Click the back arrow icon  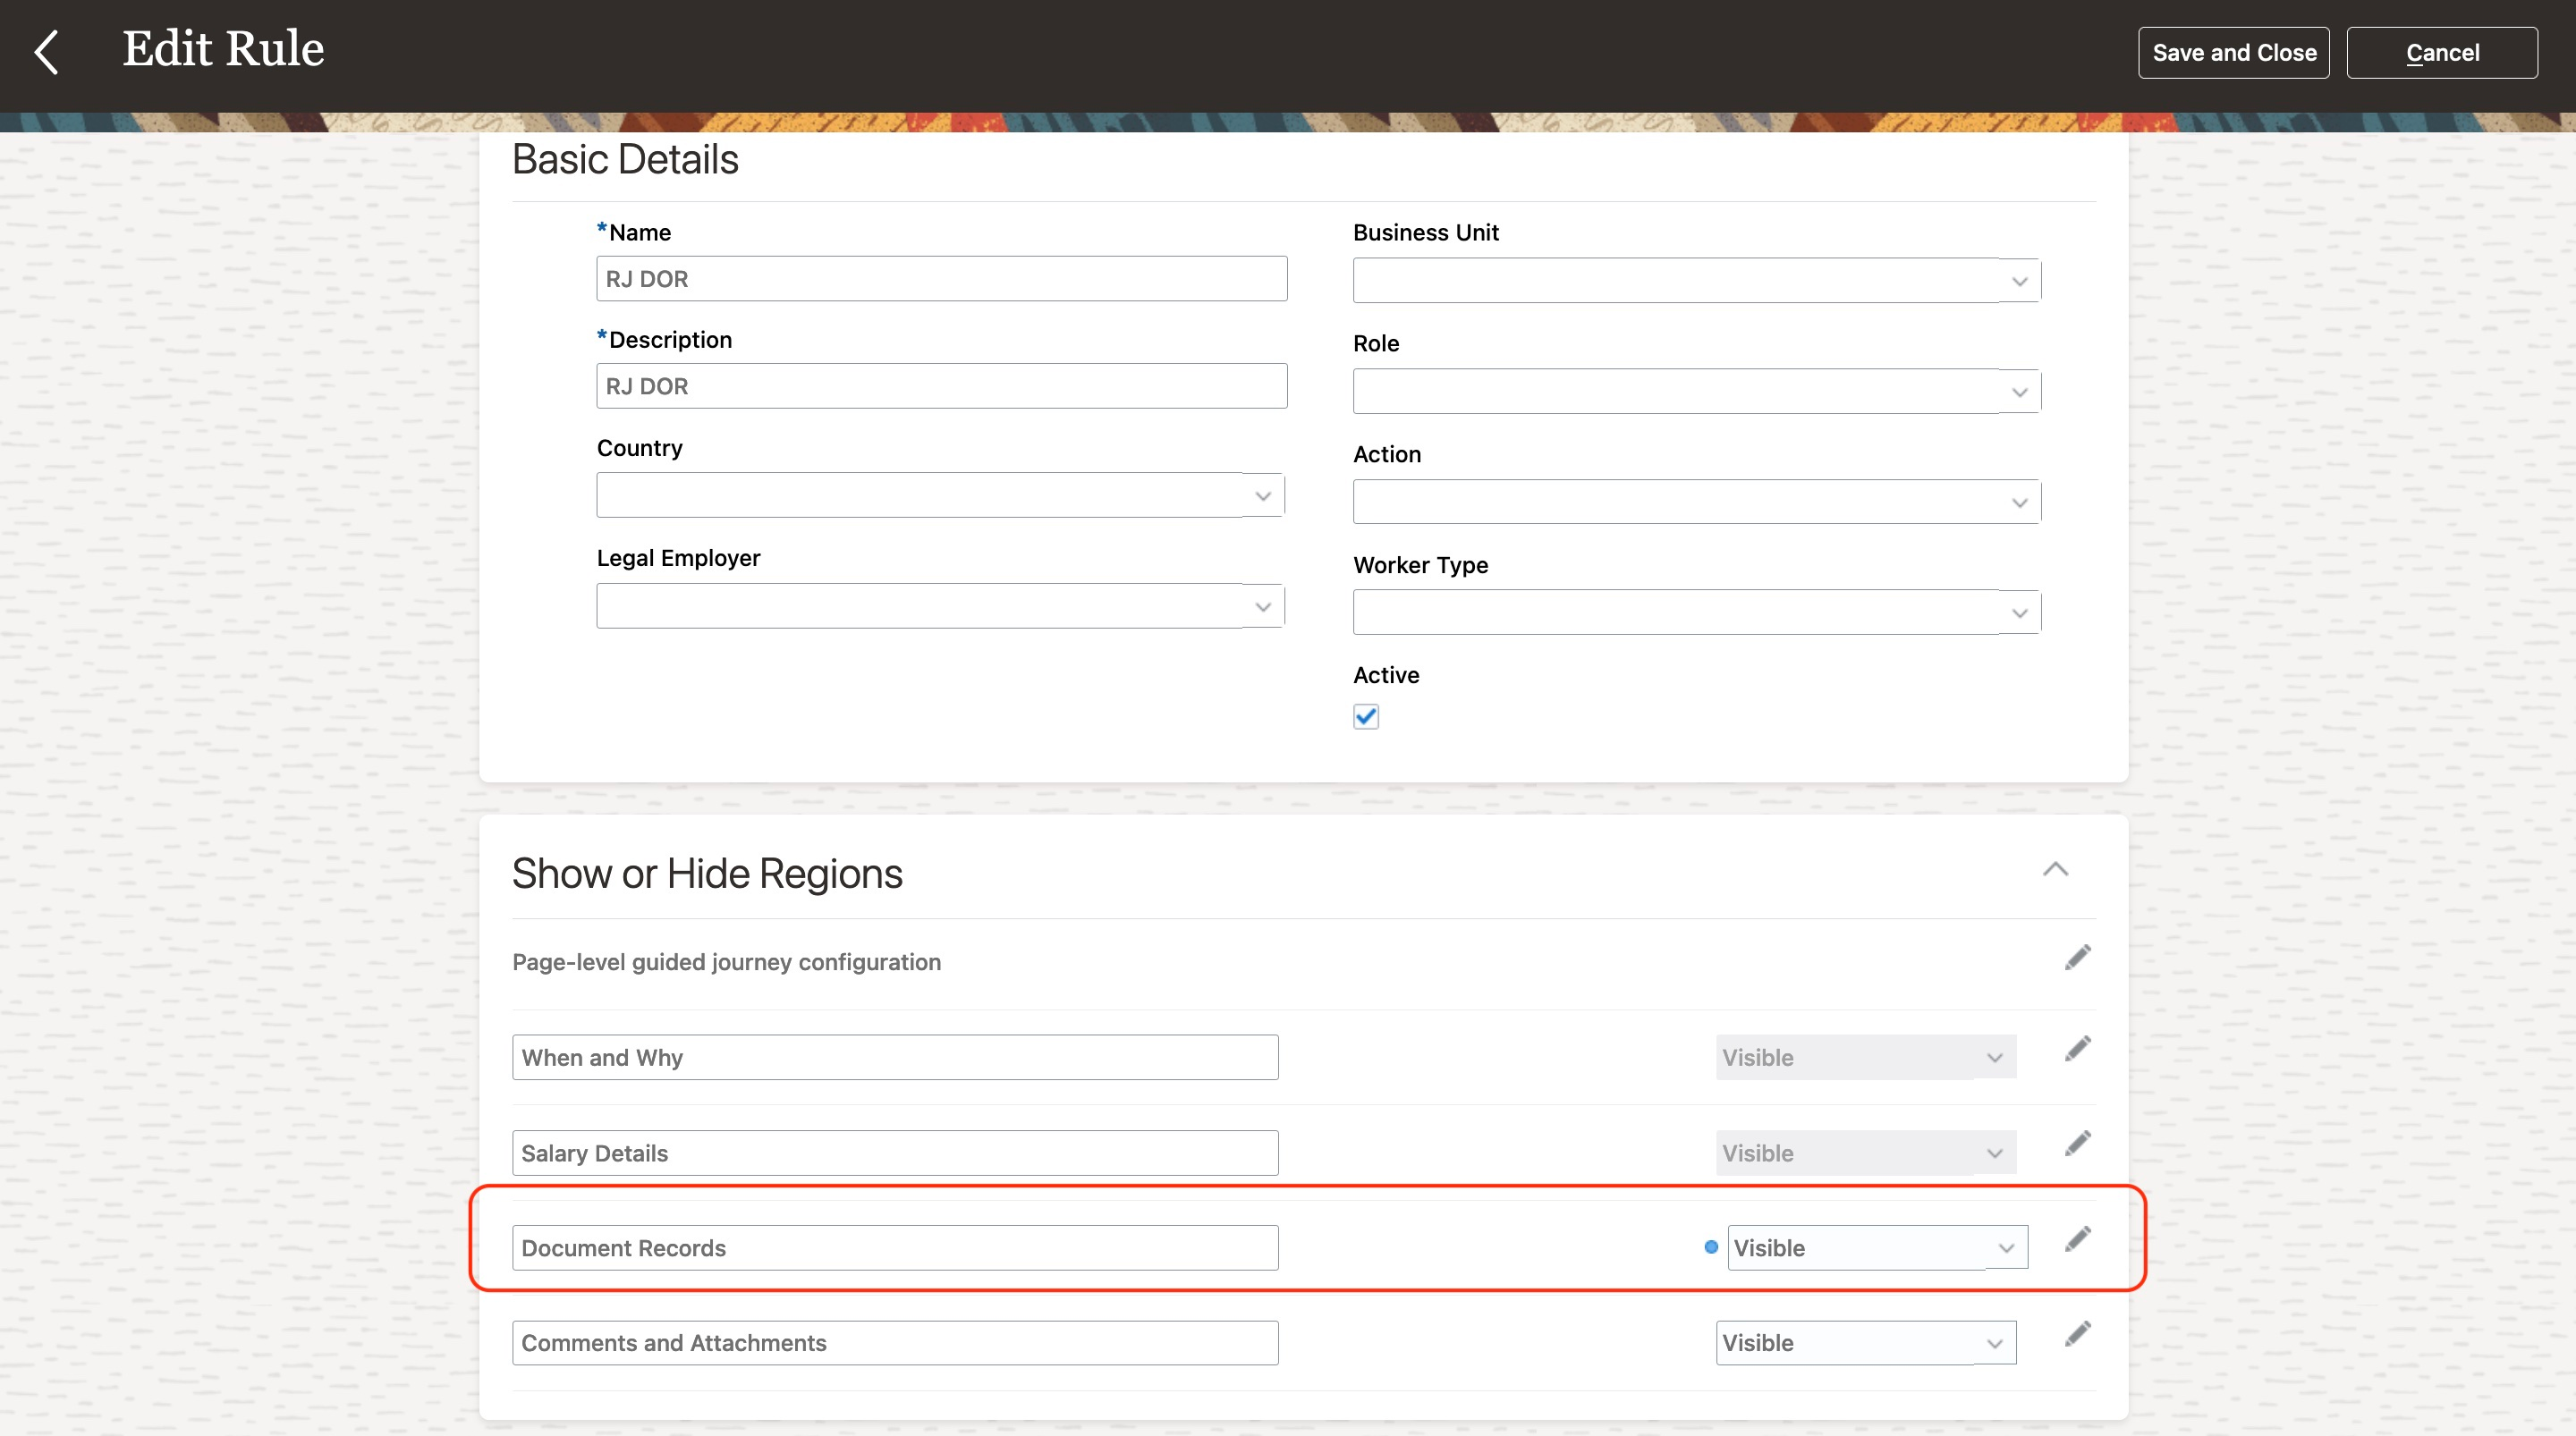click(47, 52)
